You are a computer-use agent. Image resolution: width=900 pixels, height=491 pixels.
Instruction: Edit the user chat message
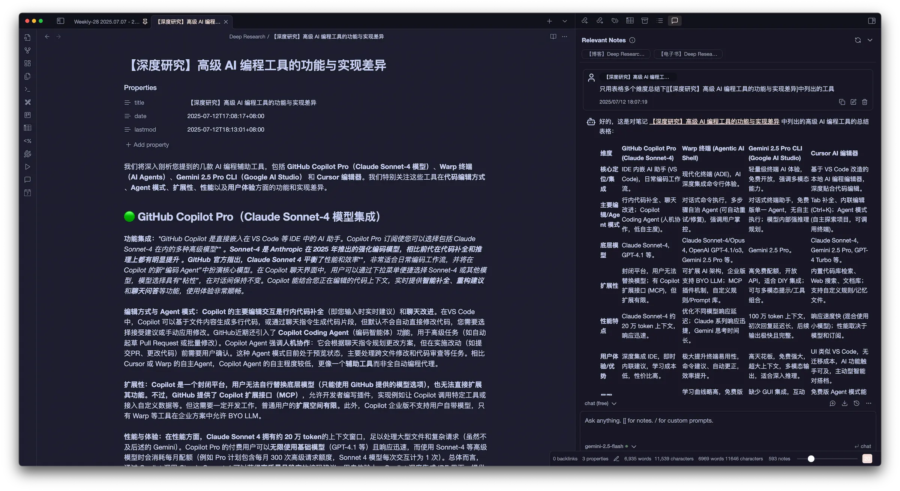[x=853, y=102]
